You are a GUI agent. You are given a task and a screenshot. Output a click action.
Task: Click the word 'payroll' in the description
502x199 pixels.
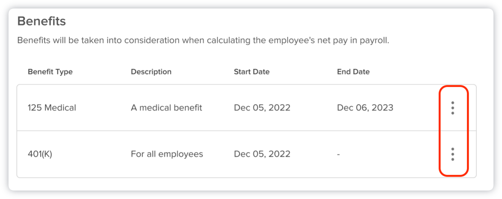click(375, 40)
